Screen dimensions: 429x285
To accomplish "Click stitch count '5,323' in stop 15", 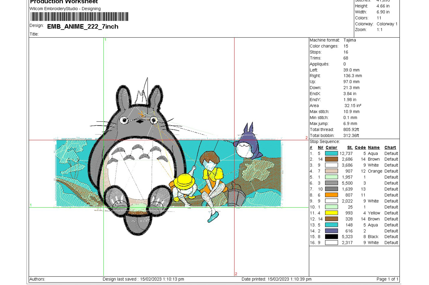I will tap(347, 237).
